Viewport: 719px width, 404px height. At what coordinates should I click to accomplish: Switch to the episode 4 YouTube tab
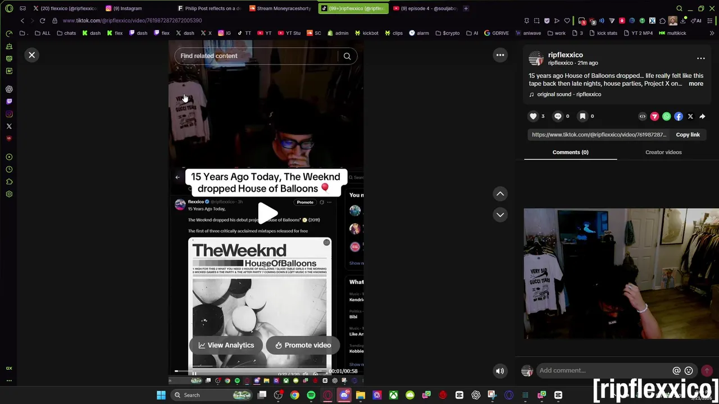425,8
